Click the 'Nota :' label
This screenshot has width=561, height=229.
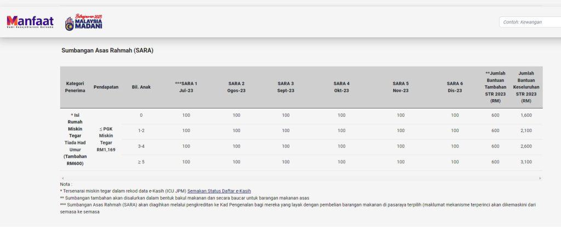coord(66,184)
